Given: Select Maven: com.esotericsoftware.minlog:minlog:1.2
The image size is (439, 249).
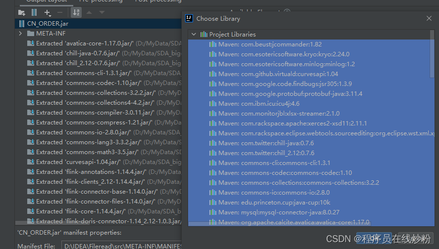Looking at the screenshot, I should [309, 64].
